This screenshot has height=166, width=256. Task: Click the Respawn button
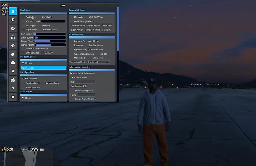[107, 30]
